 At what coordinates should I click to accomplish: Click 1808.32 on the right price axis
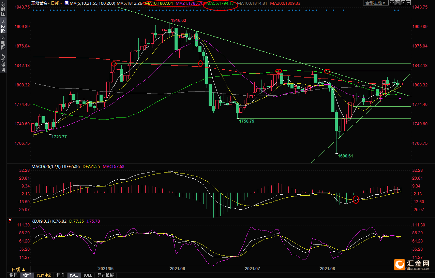click(420, 85)
